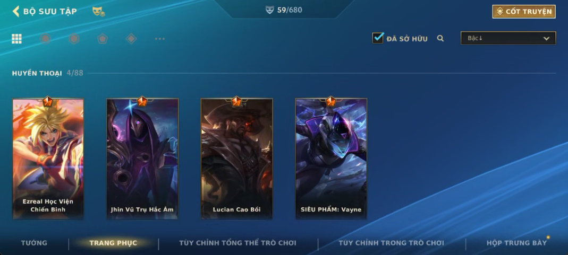This screenshot has height=255, width=568.
Task: Go to Hộp Trưng Bày tab
Action: click(x=516, y=243)
